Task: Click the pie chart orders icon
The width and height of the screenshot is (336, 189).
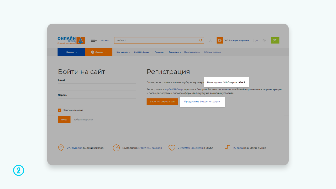Action: tap(116, 148)
